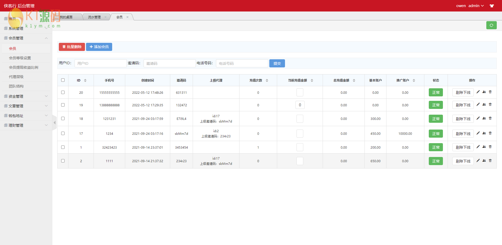Switch to the 流水管理 tab

[94, 17]
